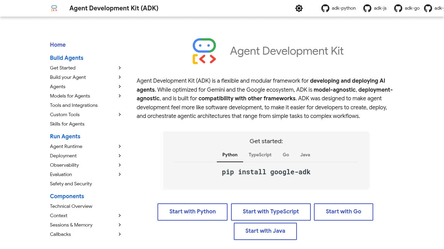Click the Start with Go button
The image size is (444, 249).
343,212
